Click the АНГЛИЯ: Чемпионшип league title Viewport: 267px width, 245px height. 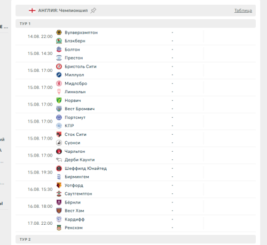tap(63, 11)
